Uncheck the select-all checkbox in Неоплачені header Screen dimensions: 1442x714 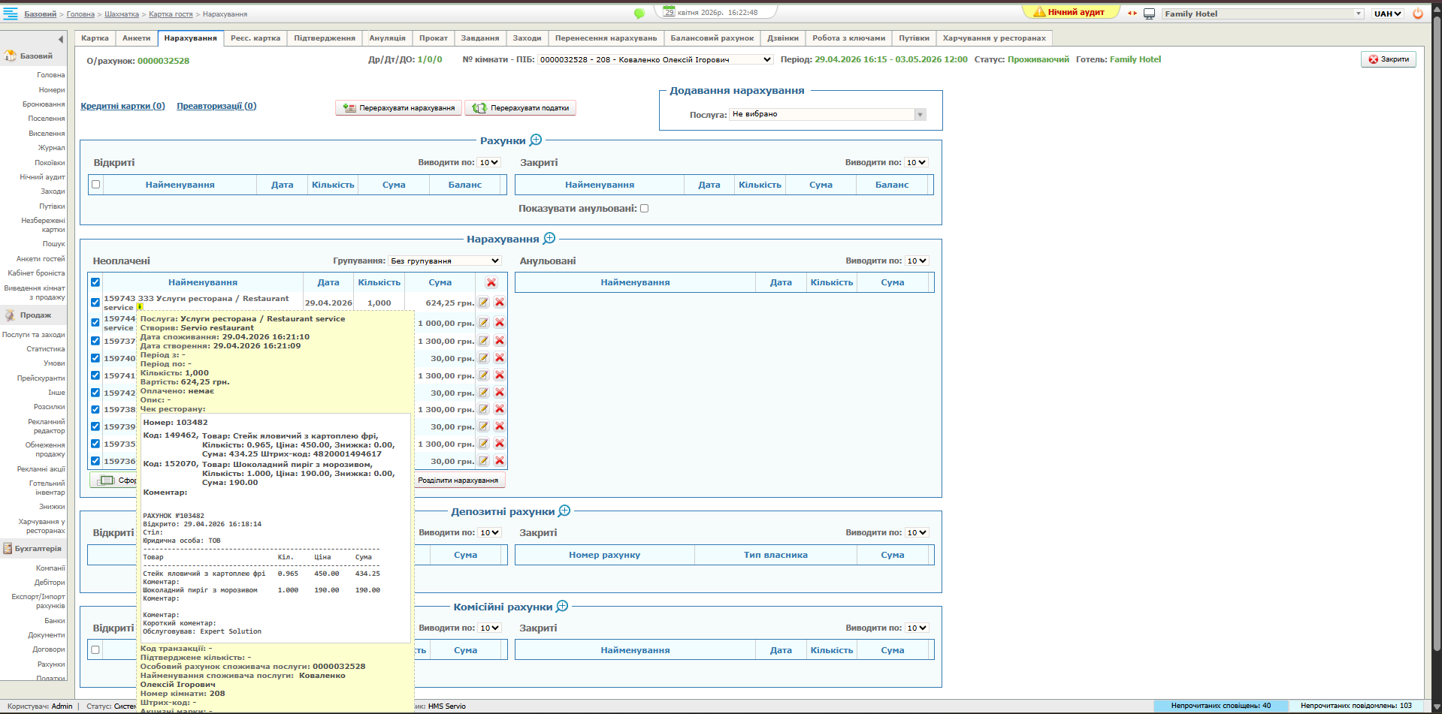(95, 282)
